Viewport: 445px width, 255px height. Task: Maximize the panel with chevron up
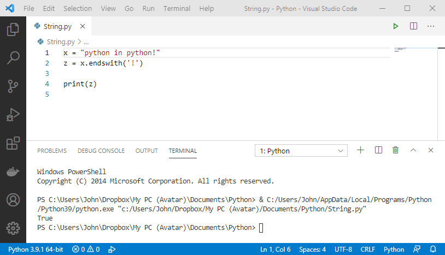pyautogui.click(x=413, y=150)
